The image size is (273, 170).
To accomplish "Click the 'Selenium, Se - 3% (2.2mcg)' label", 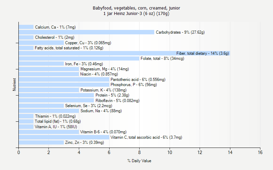I will (89, 106).
